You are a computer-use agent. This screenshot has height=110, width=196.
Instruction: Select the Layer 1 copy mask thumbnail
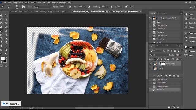pyautogui.click(x=163, y=64)
